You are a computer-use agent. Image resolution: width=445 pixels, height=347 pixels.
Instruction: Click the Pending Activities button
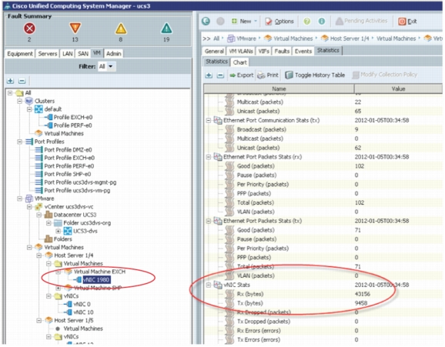pyautogui.click(x=361, y=21)
